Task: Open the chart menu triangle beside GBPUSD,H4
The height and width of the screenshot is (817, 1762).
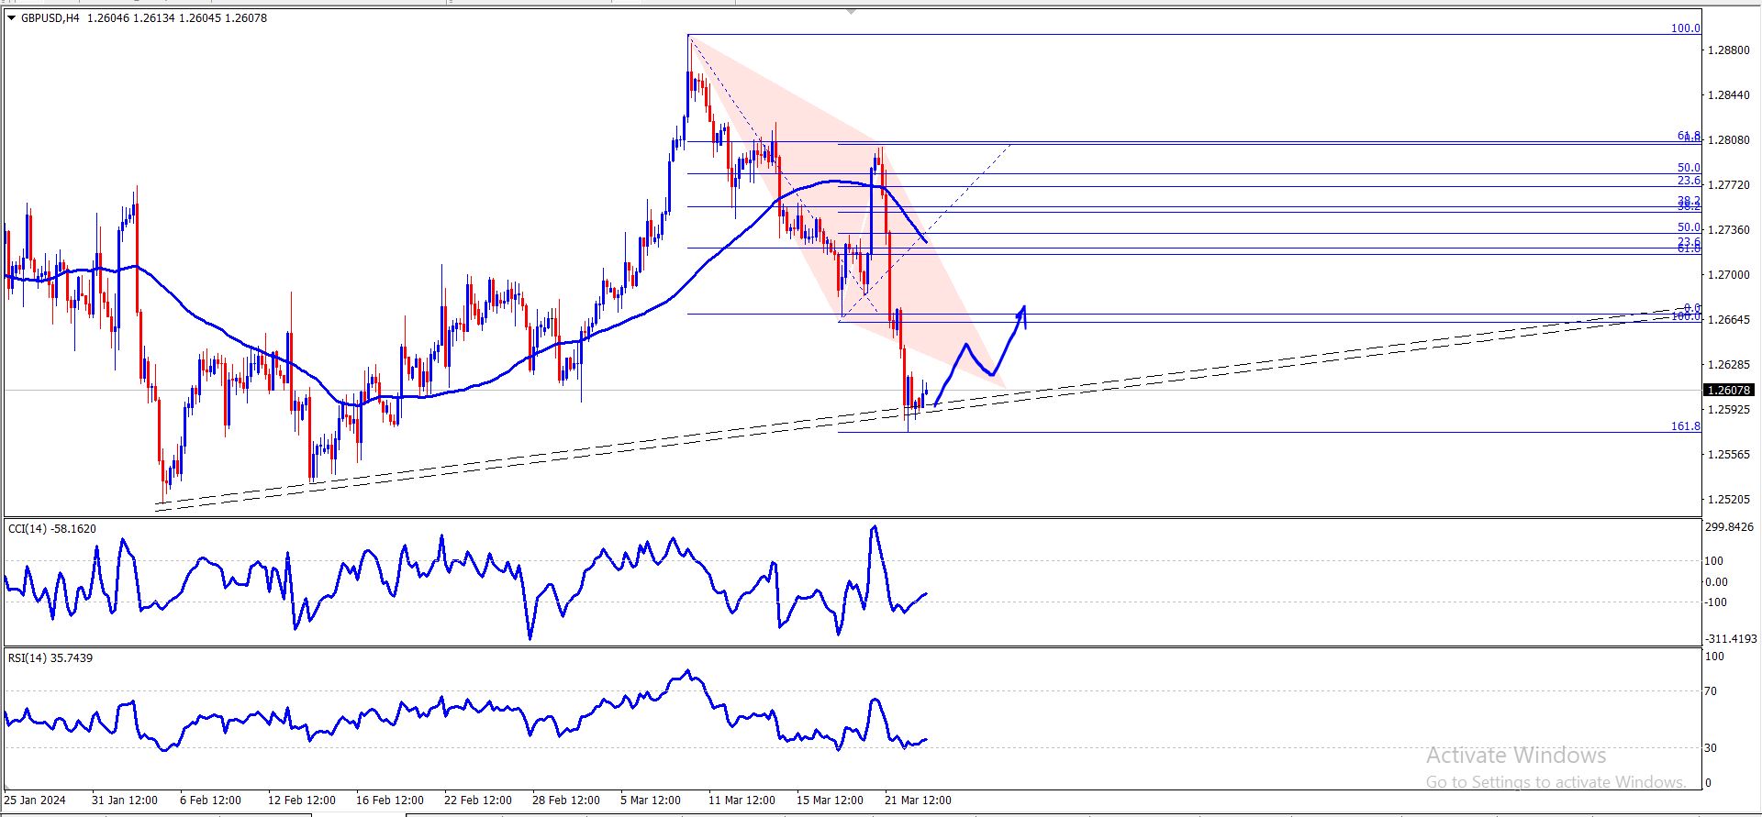Action: (11, 17)
